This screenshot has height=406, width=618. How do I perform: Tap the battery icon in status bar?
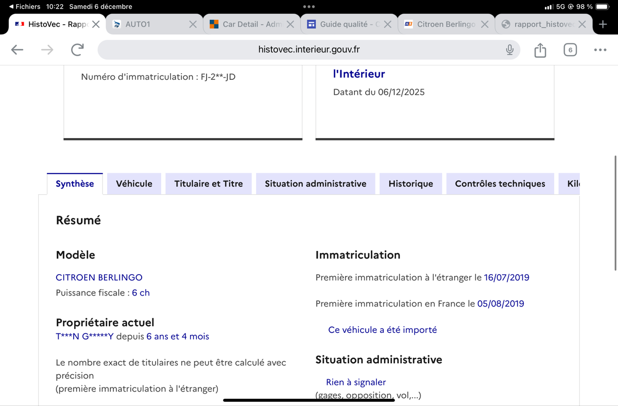tap(603, 7)
